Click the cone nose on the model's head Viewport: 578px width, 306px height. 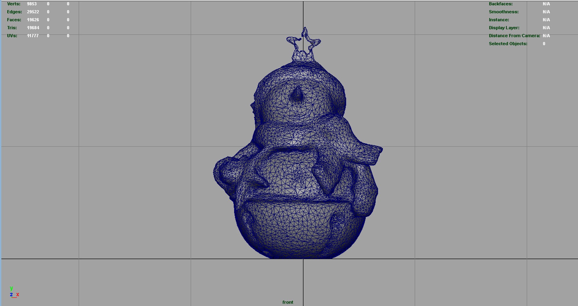[x=297, y=94]
